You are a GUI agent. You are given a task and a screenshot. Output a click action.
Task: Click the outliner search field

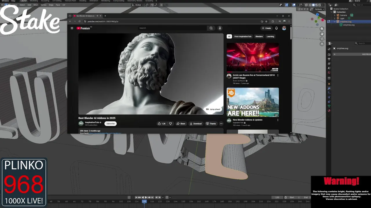362,5
